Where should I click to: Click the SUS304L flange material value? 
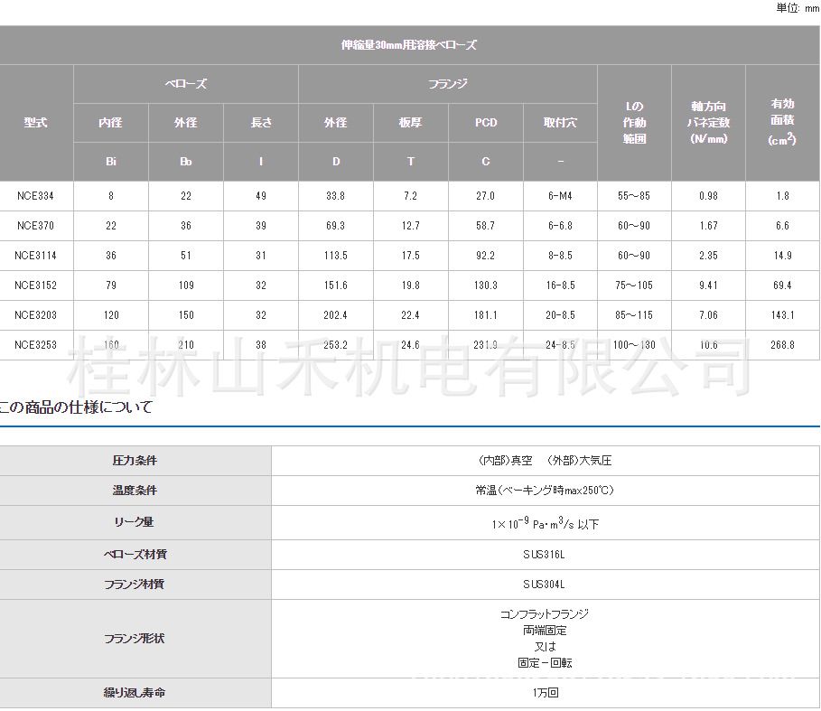tap(545, 585)
